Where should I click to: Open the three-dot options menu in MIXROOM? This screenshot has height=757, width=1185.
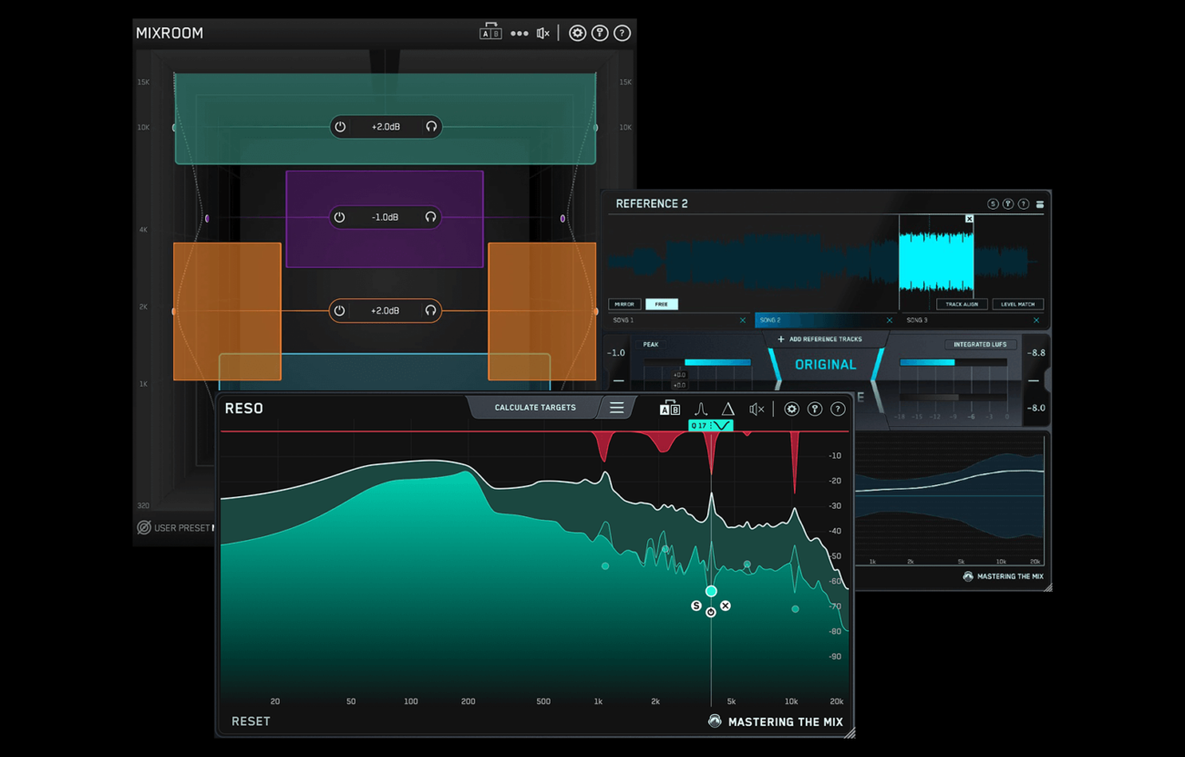tap(520, 33)
